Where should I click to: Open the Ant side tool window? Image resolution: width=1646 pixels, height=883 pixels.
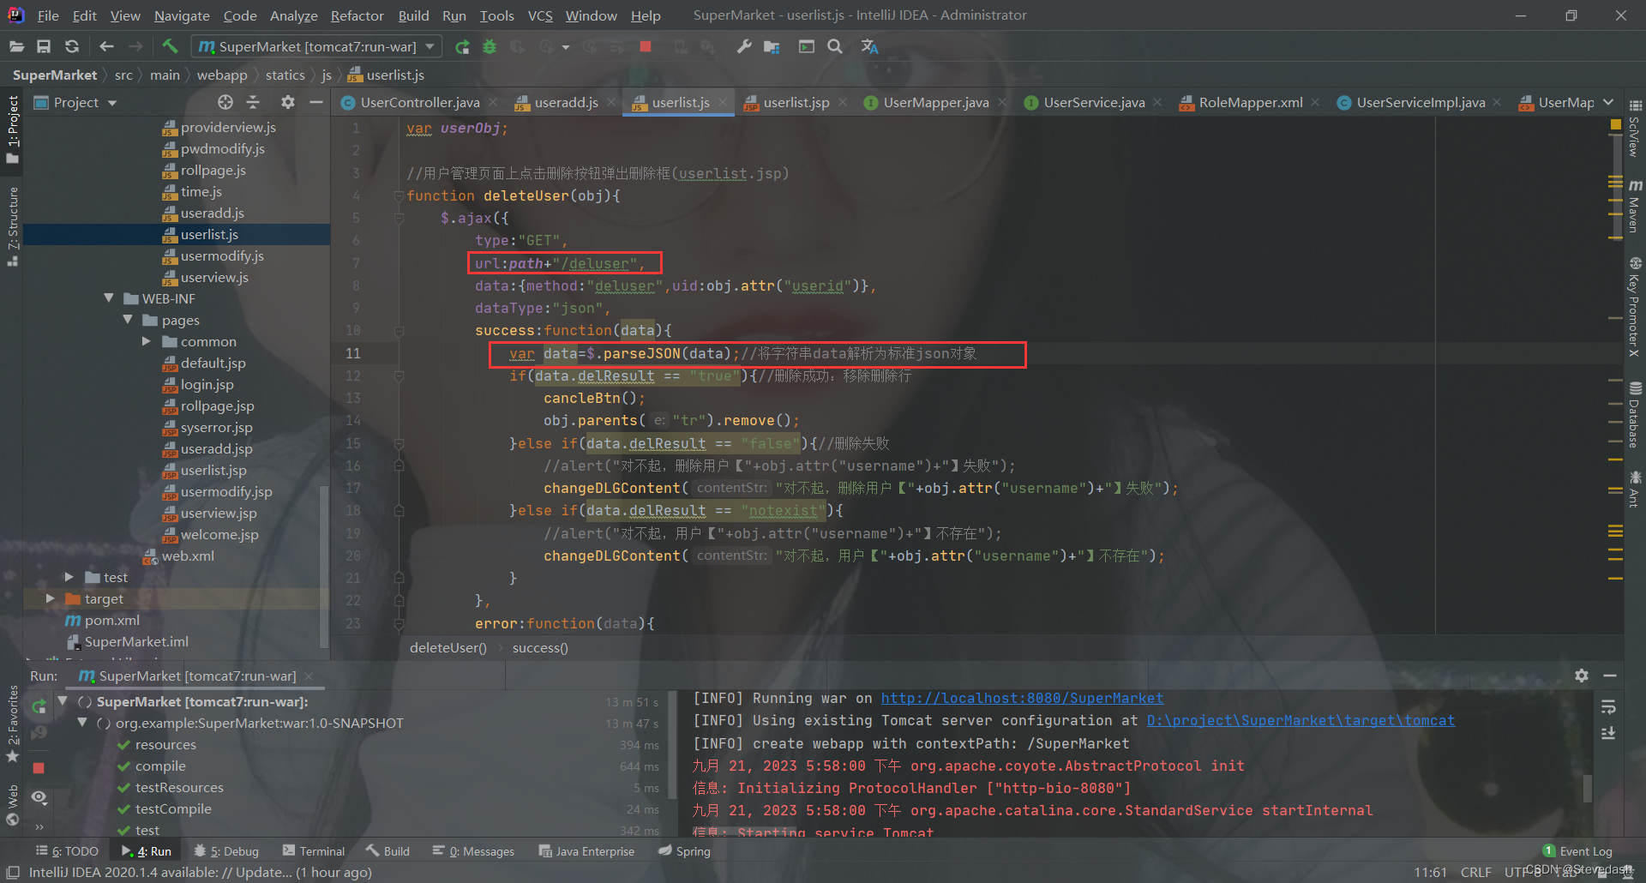(1635, 489)
